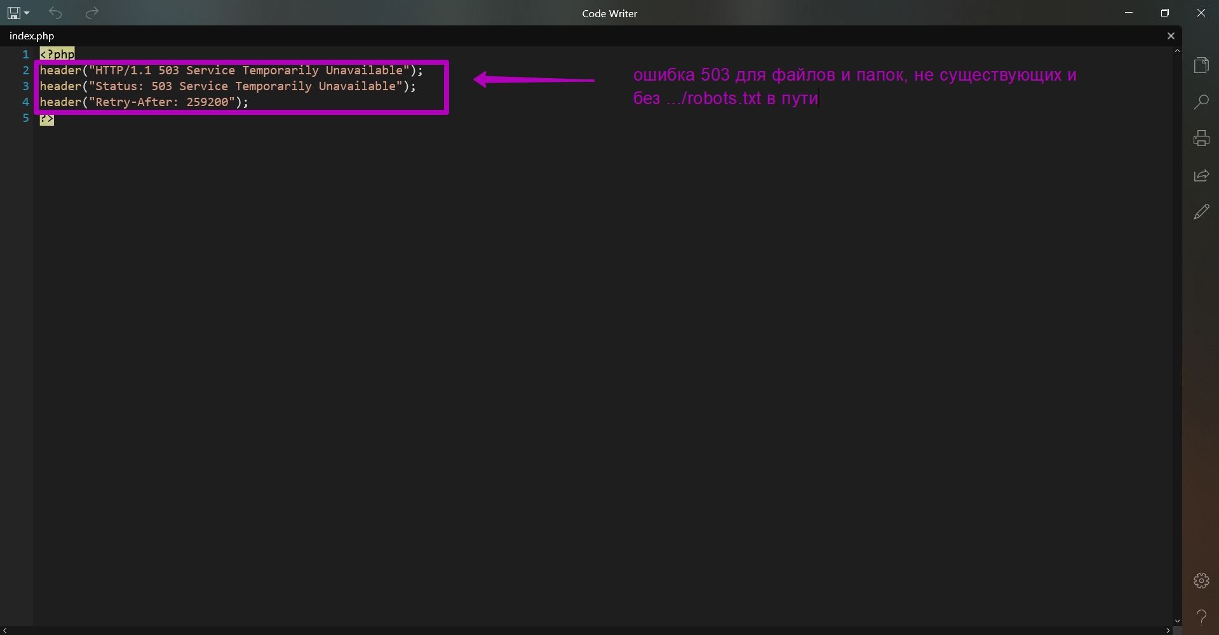
Task: Click the pencil edit icon
Action: (1201, 212)
